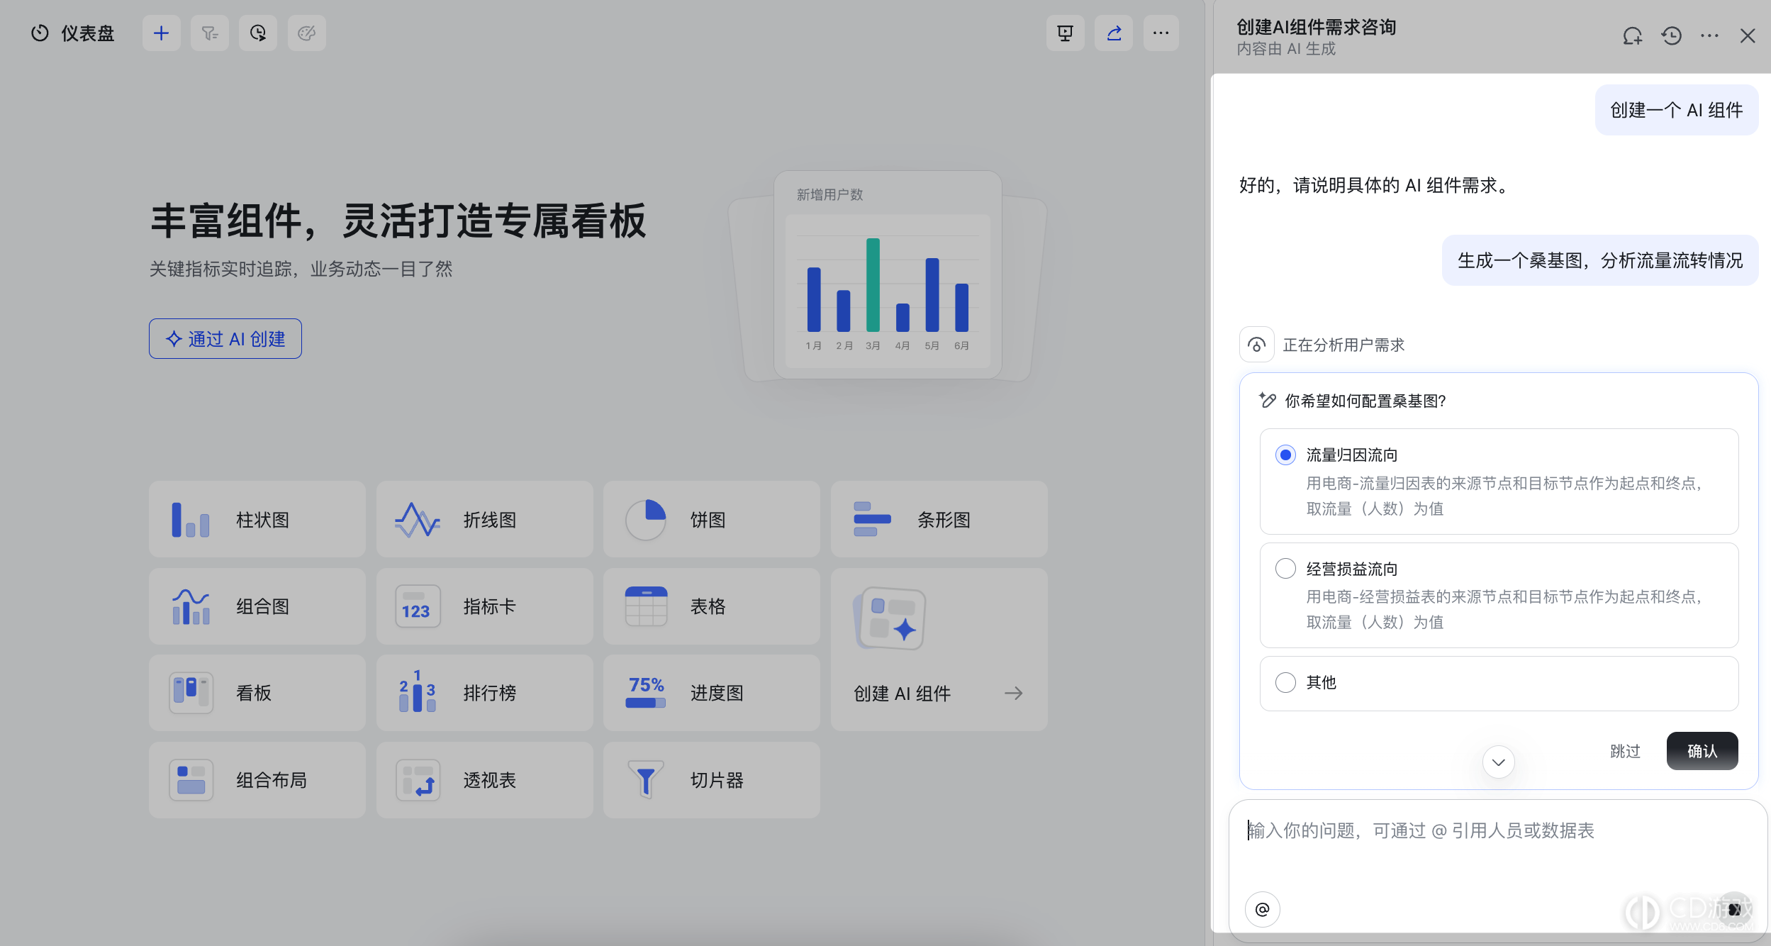Screen dimensions: 1771x946
Task: Add a 看板 kanban component
Action: [257, 693]
